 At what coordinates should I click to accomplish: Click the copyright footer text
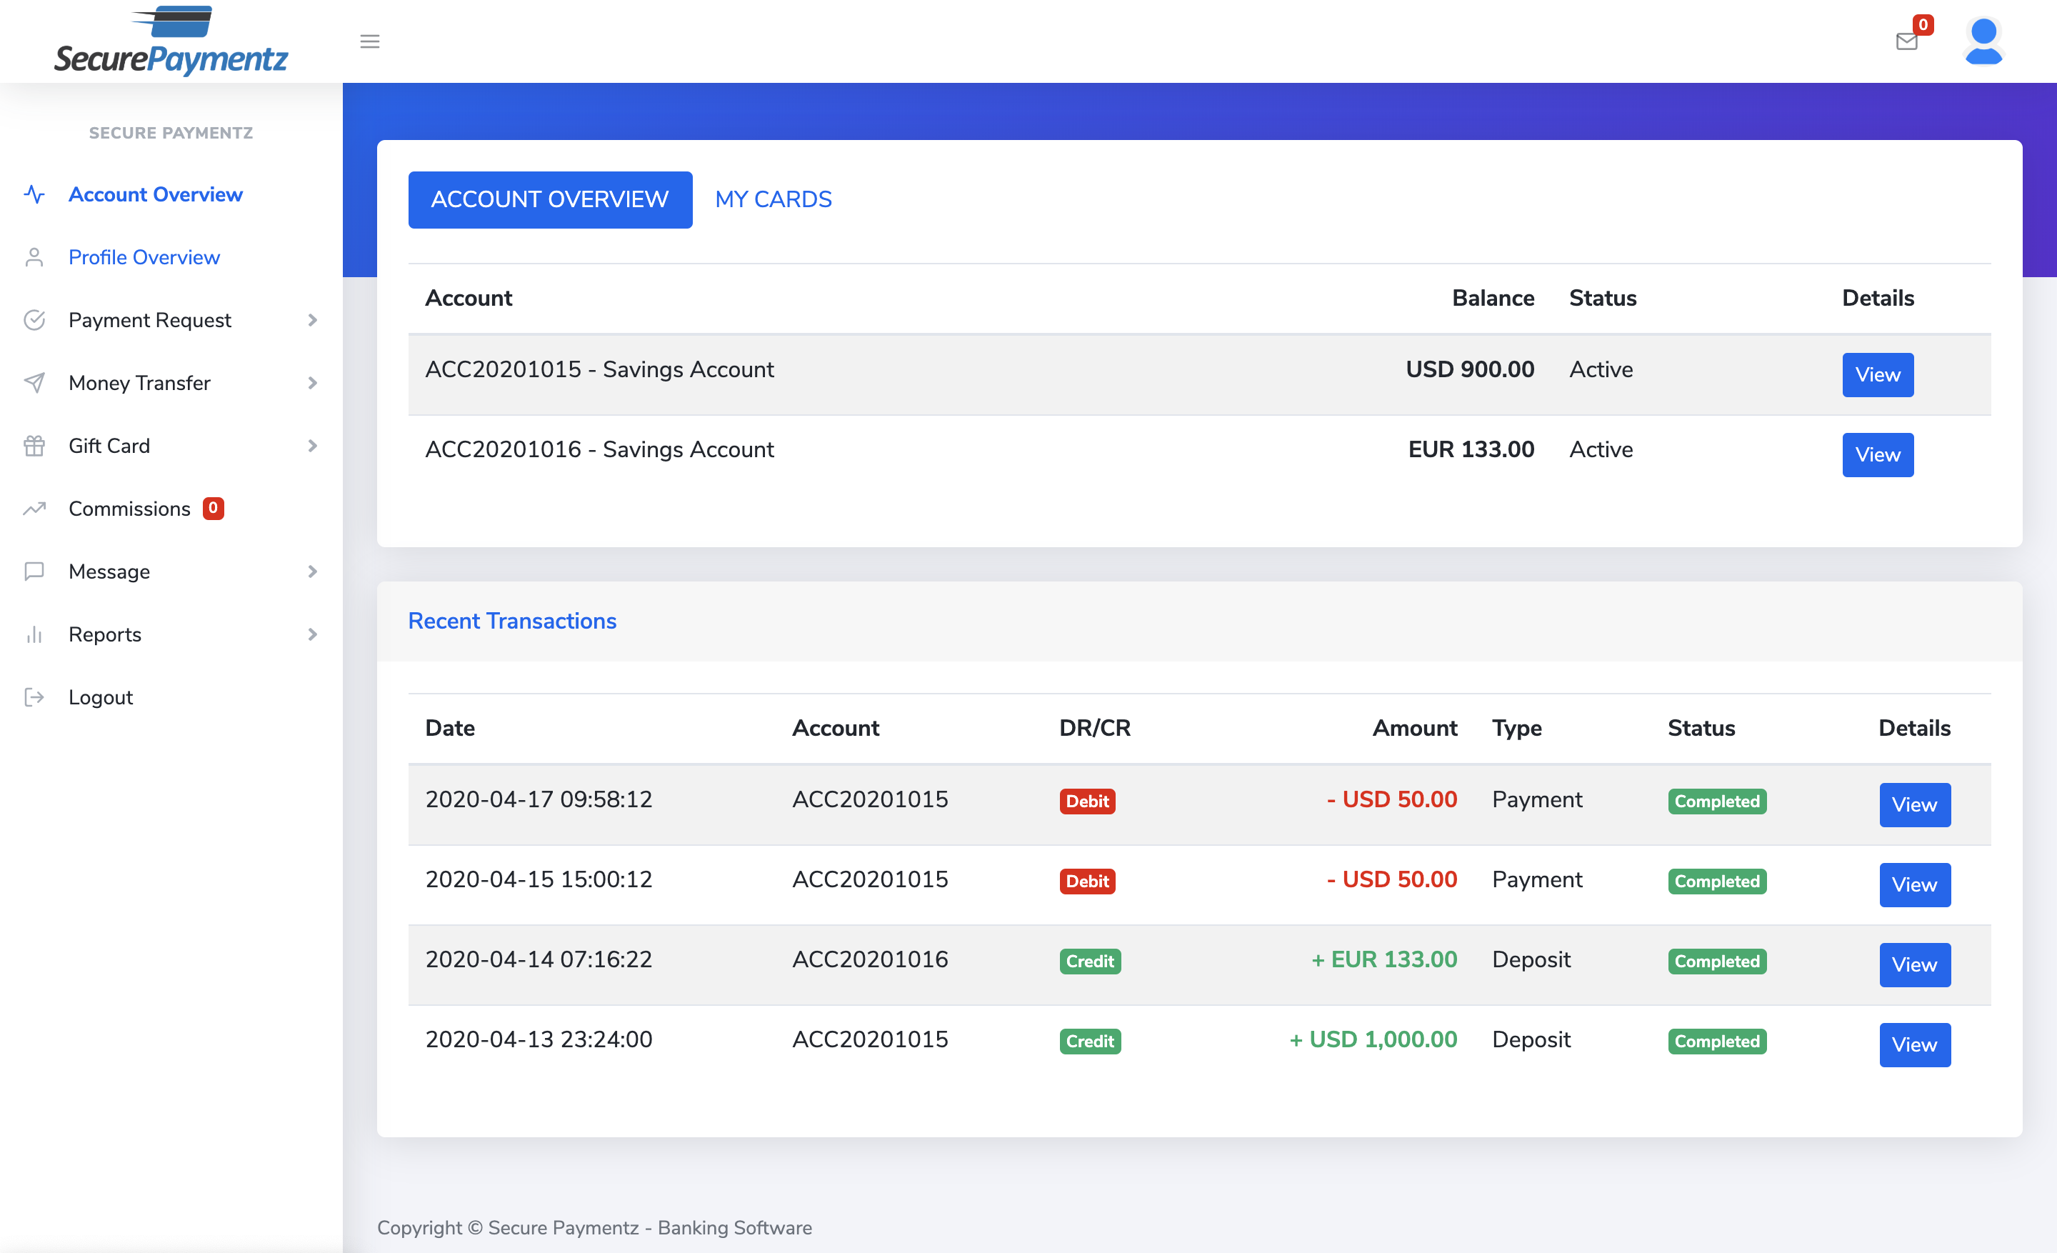pyautogui.click(x=594, y=1228)
